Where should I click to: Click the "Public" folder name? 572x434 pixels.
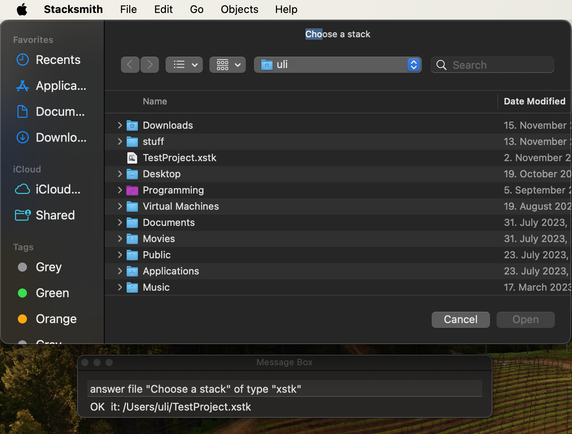(x=157, y=255)
